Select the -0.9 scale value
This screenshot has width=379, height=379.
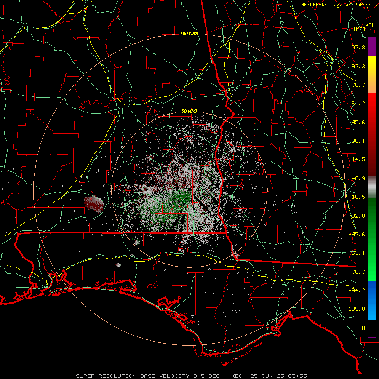(358, 179)
